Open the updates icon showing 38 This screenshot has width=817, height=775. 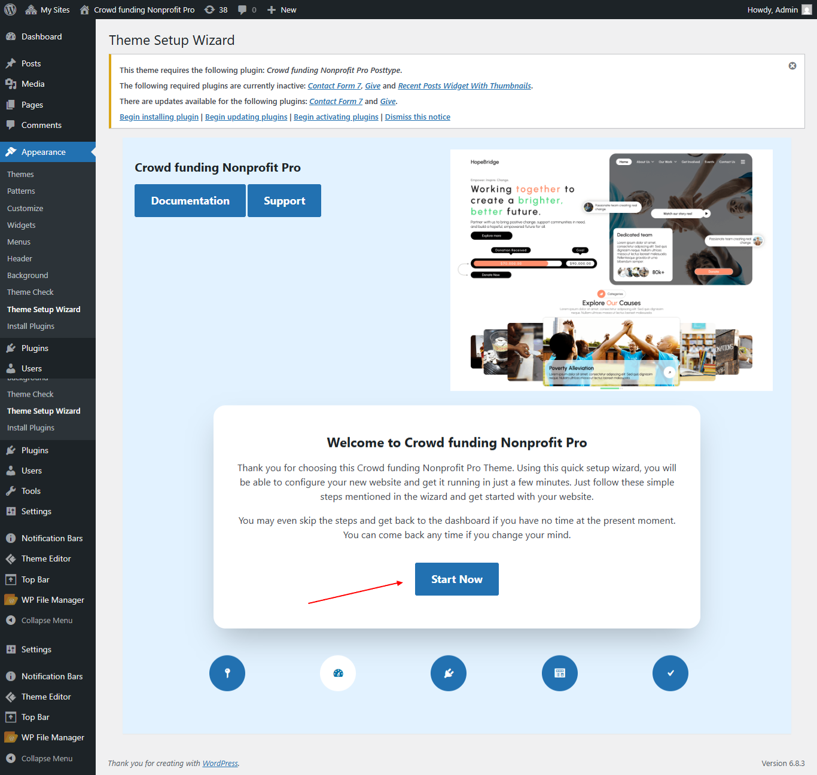216,10
